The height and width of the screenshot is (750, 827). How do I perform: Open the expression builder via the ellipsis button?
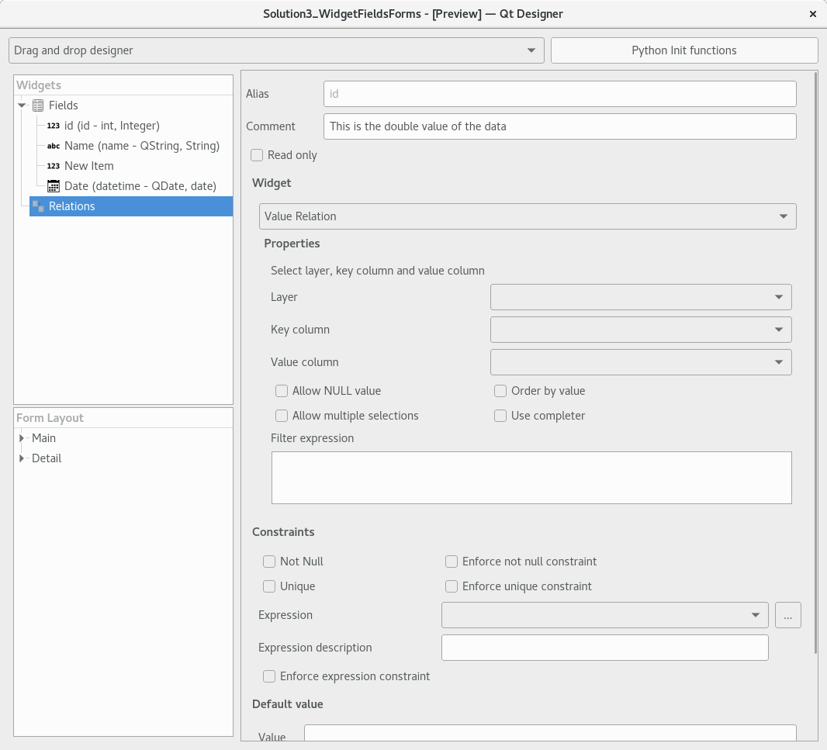click(x=788, y=615)
